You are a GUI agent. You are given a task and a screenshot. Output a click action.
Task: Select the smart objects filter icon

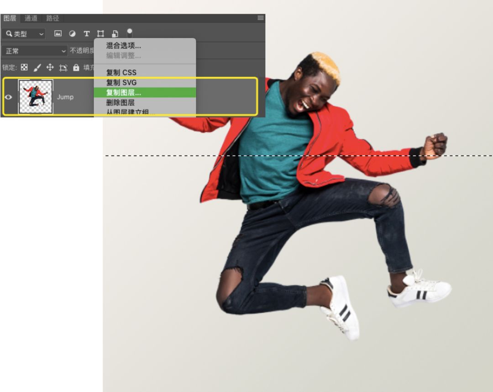point(115,34)
